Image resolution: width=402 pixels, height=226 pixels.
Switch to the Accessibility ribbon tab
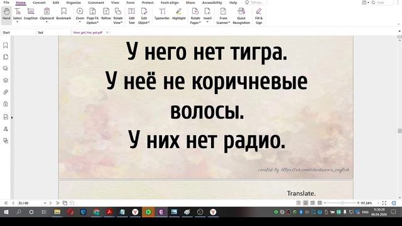point(212,3)
